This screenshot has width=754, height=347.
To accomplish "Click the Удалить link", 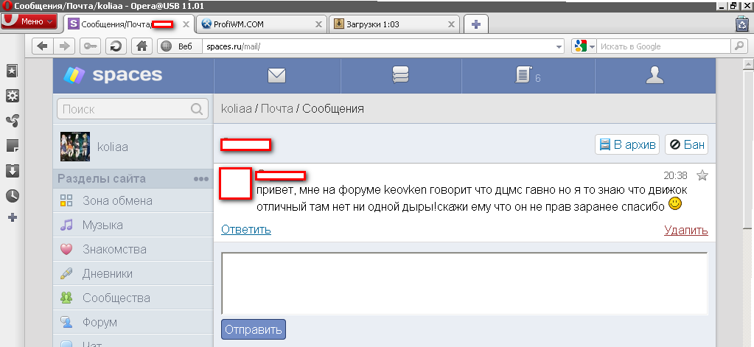I will (686, 230).
